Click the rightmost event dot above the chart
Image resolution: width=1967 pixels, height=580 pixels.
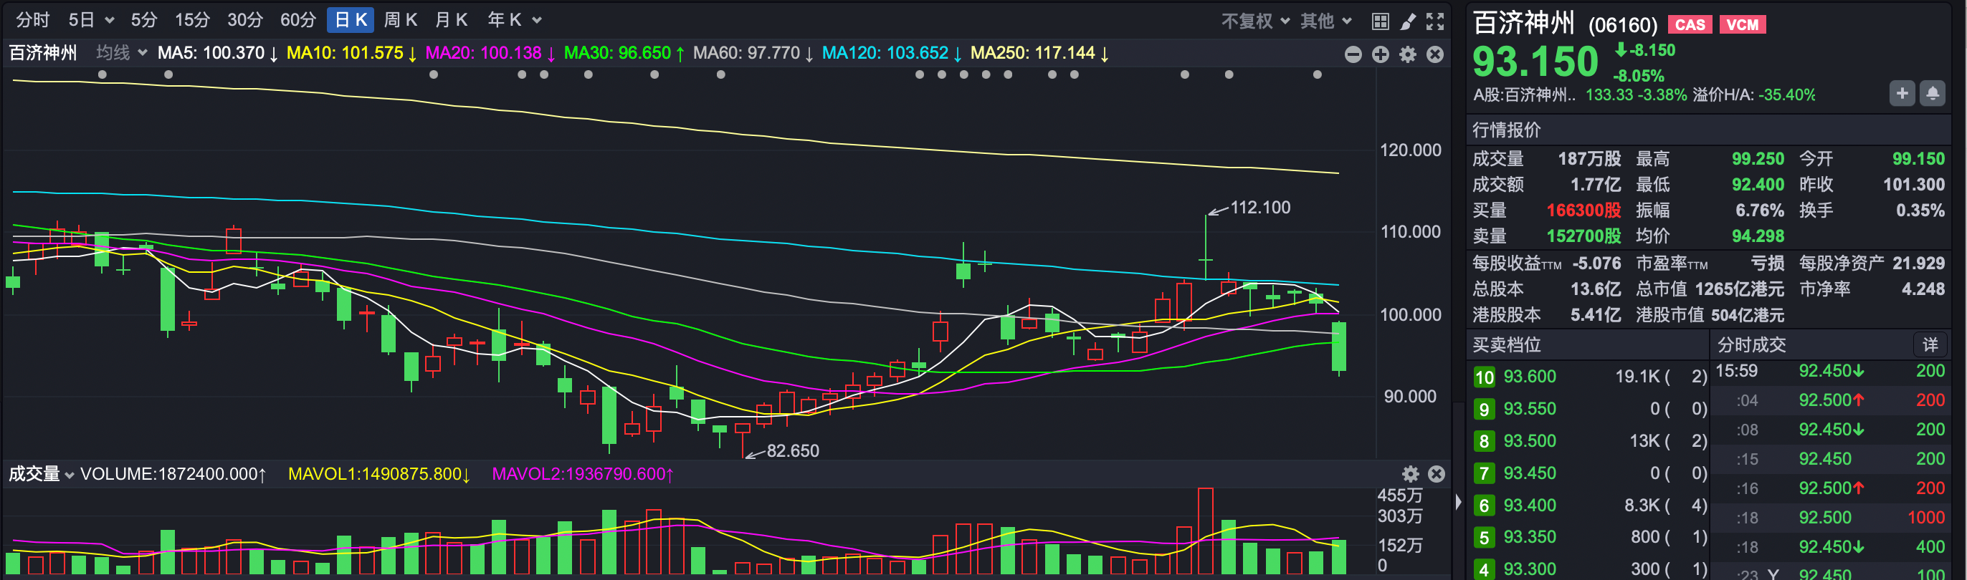[1316, 74]
